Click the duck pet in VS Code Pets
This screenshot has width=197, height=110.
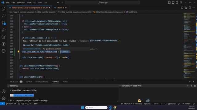[139, 101]
